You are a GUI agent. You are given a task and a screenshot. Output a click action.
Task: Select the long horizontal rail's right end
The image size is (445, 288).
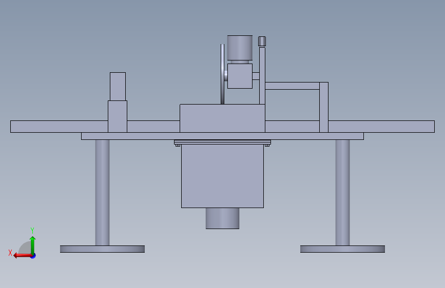tap(381, 127)
